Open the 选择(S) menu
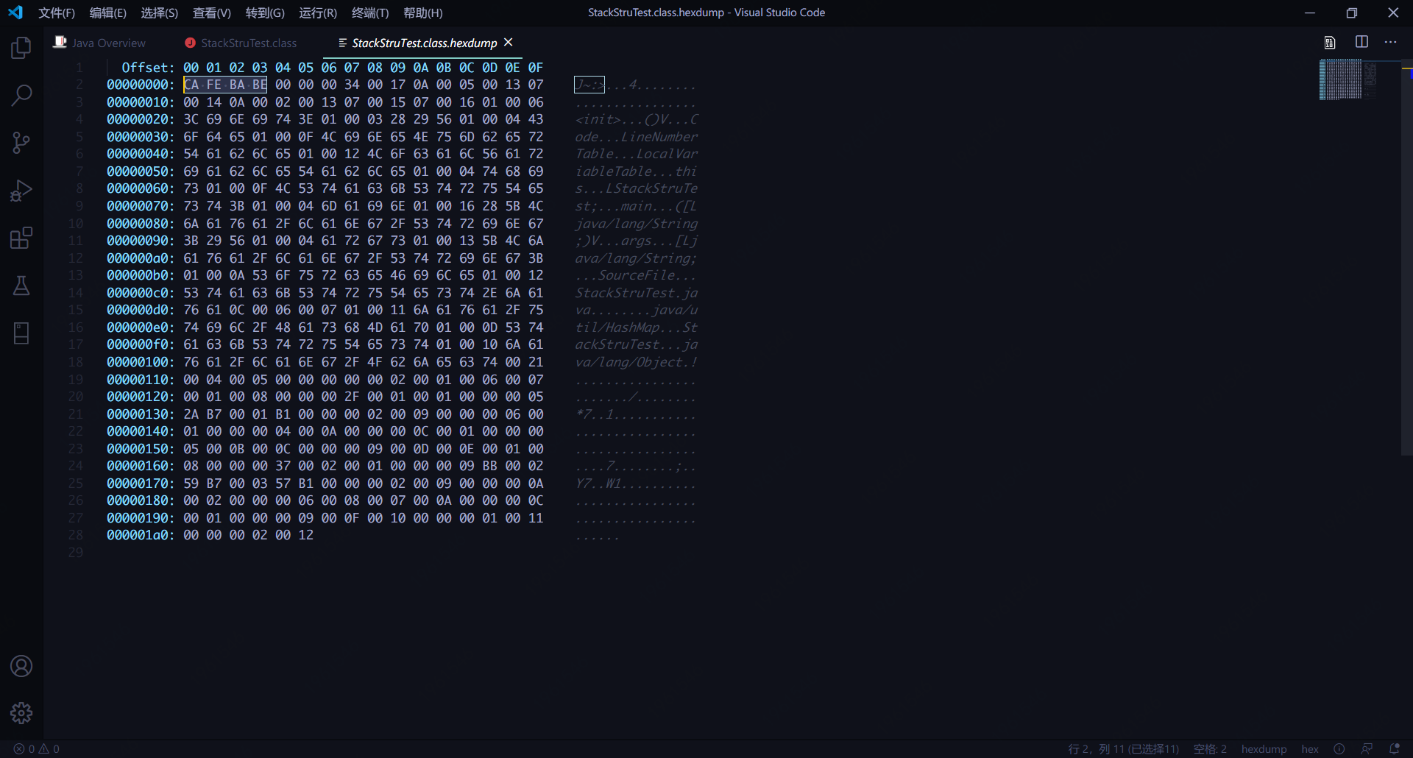Viewport: 1413px width, 758px height. [160, 13]
